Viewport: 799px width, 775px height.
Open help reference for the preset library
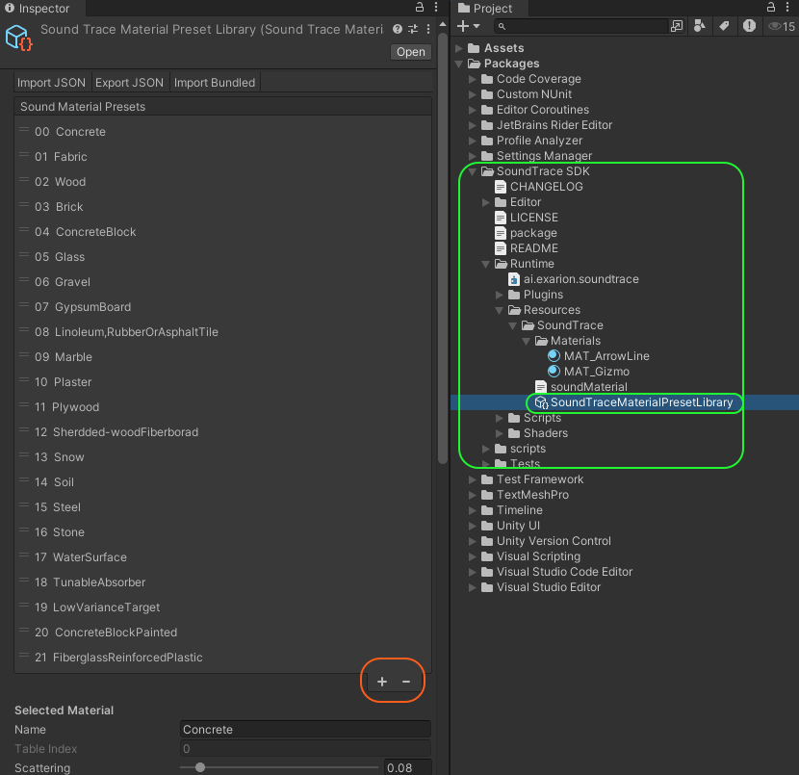pyautogui.click(x=398, y=30)
